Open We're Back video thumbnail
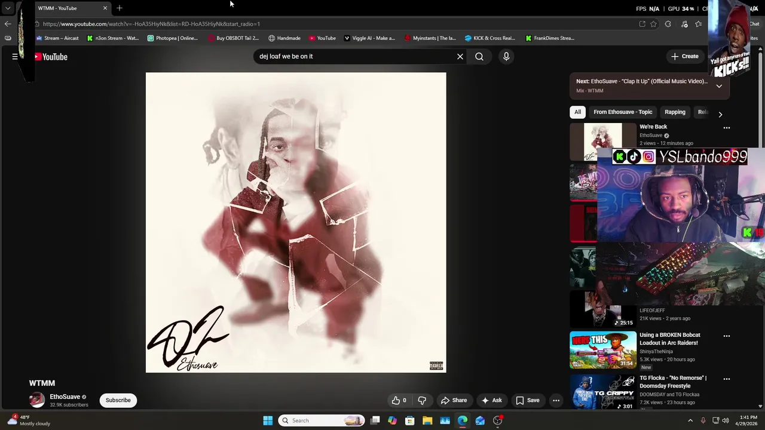 pyautogui.click(x=602, y=142)
